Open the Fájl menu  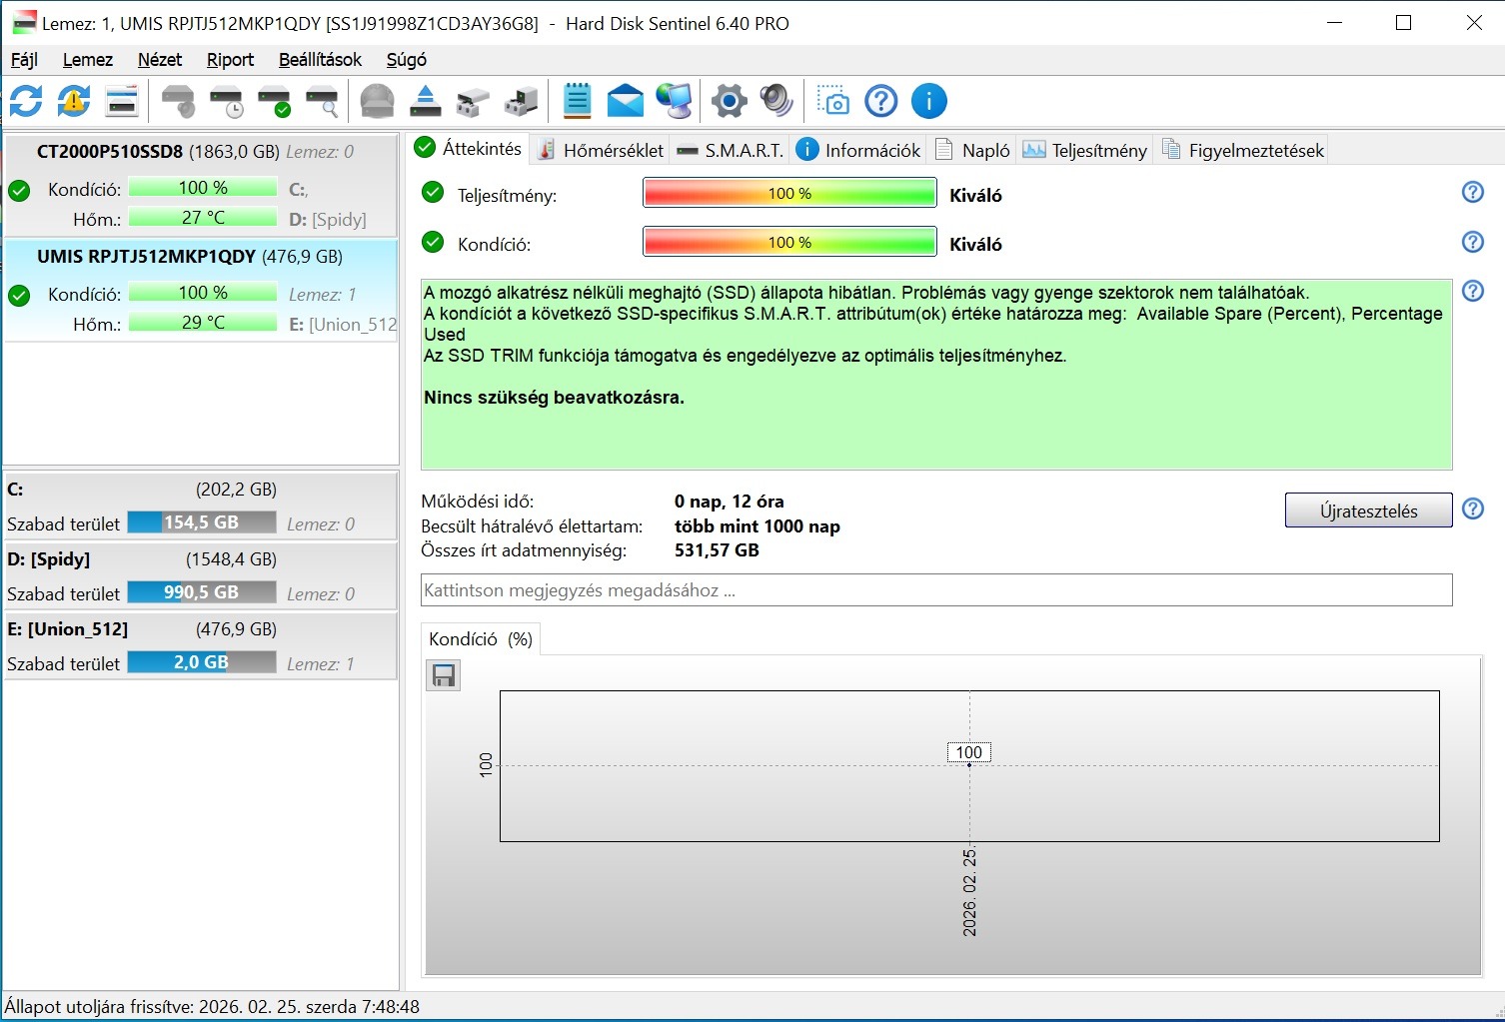(25, 60)
